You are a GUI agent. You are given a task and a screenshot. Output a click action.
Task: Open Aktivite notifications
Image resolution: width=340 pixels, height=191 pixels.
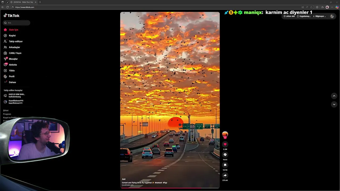(x=10, y=65)
